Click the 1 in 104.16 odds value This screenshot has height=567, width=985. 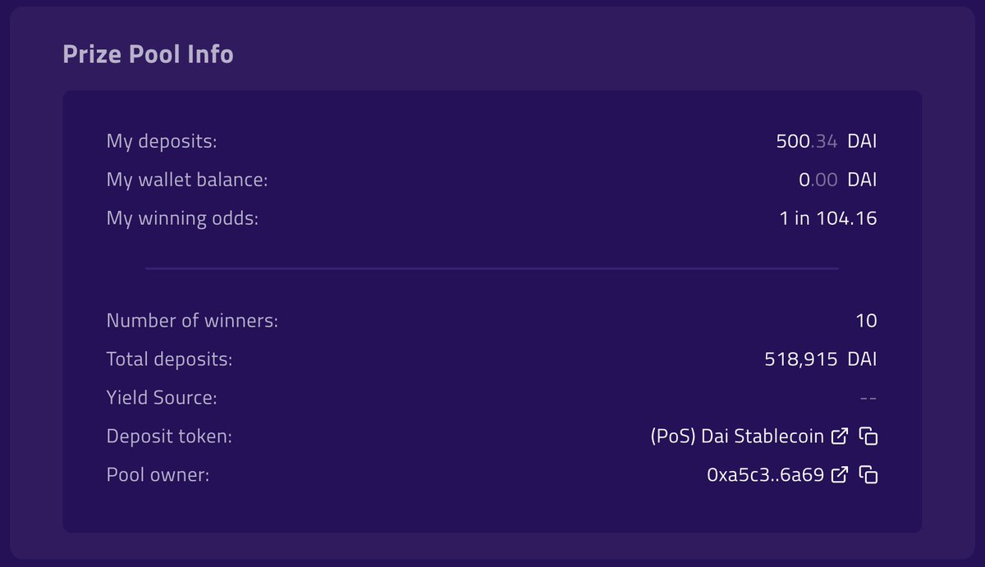pyautogui.click(x=828, y=218)
